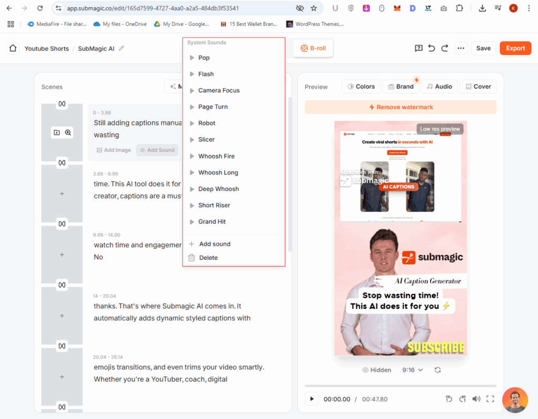Switch to the Colors tab
Screen dimensions: 538x419
(361, 87)
